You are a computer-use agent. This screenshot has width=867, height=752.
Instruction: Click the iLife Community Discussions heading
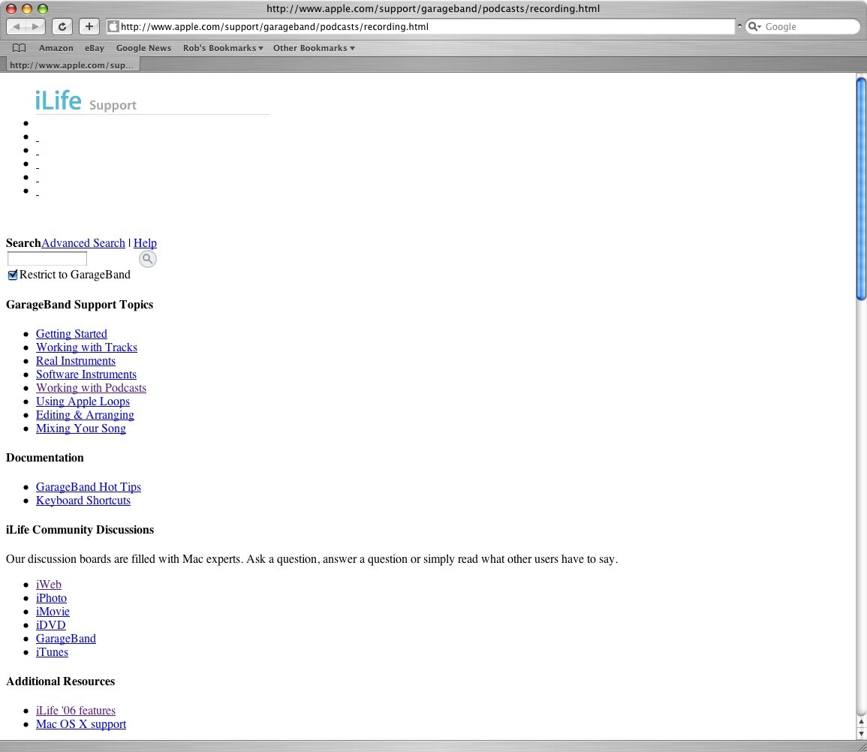coord(80,530)
